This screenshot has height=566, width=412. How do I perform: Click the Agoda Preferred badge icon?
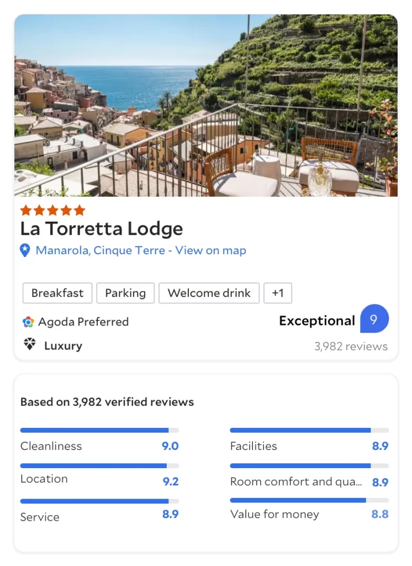[x=28, y=322]
